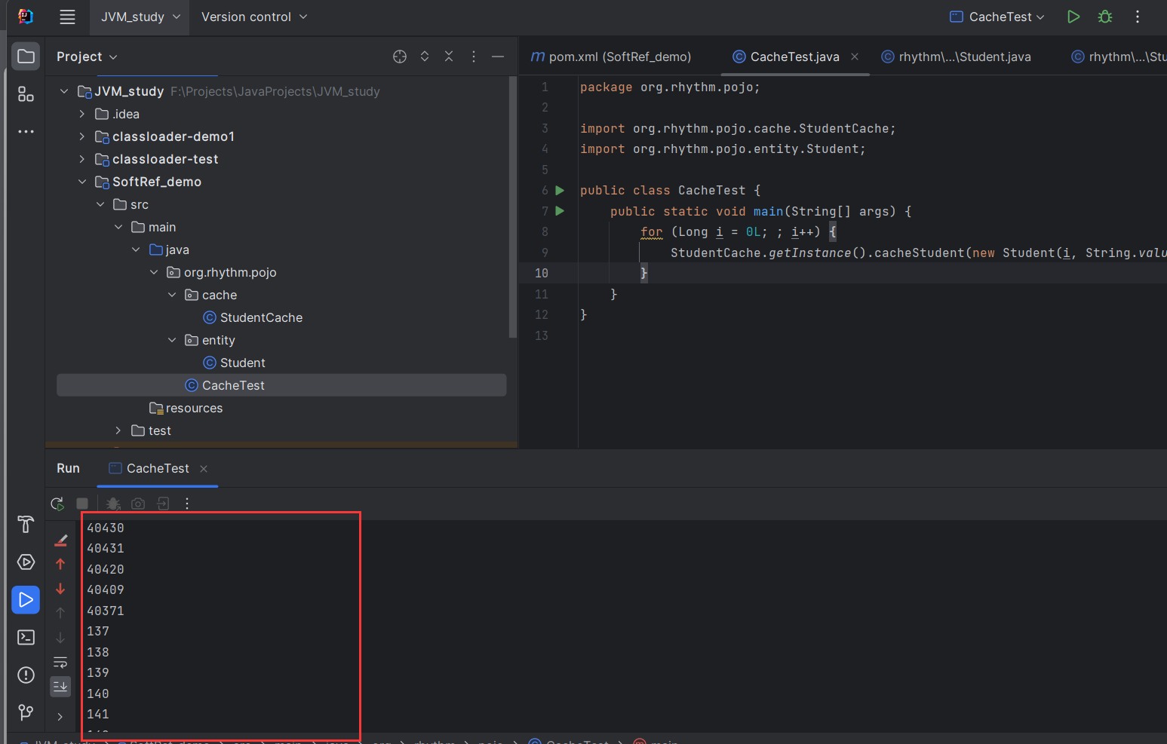
Task: Open the Git tool window
Action: tap(26, 712)
